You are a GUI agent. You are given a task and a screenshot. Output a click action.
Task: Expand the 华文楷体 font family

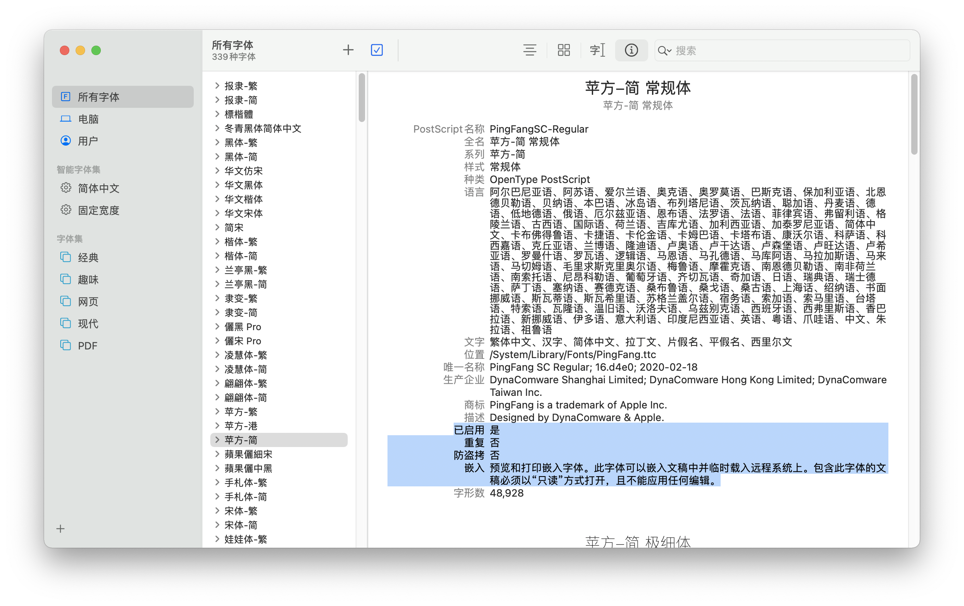217,199
